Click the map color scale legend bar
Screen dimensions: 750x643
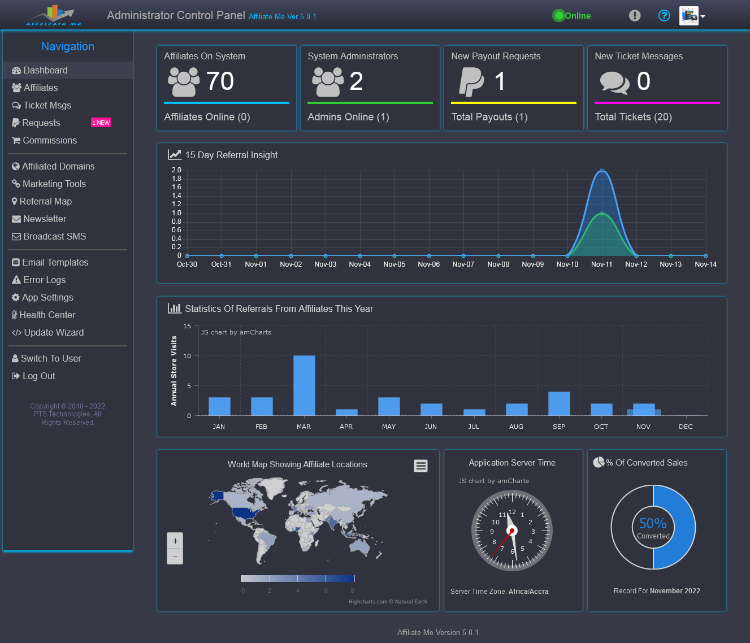pyautogui.click(x=298, y=578)
